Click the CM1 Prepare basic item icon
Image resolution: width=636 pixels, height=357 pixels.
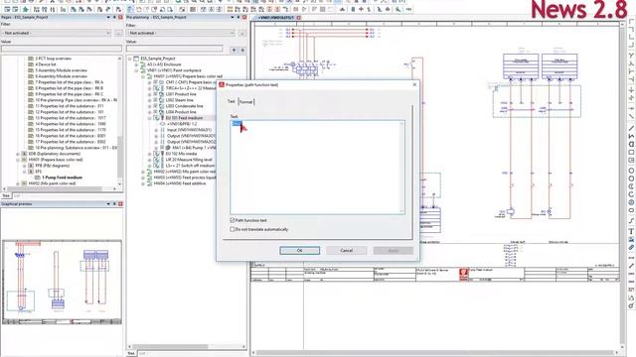[x=161, y=82]
